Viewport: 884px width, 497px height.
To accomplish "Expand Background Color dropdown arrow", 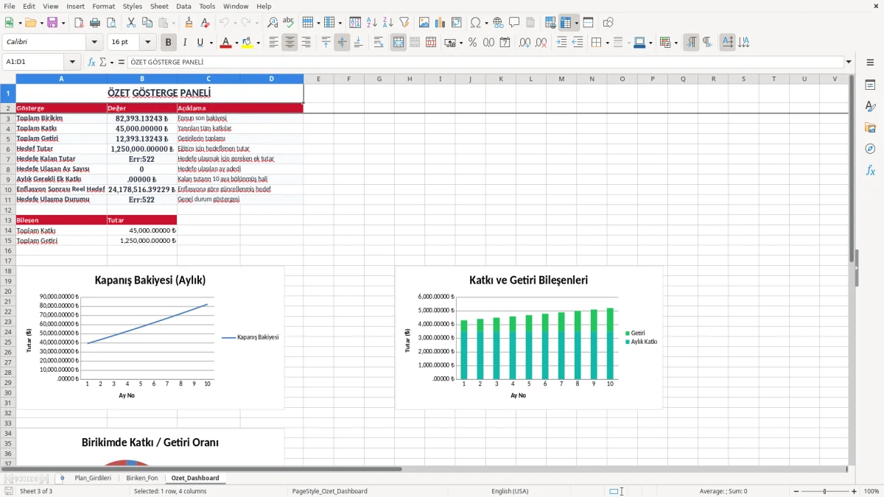I will click(259, 43).
